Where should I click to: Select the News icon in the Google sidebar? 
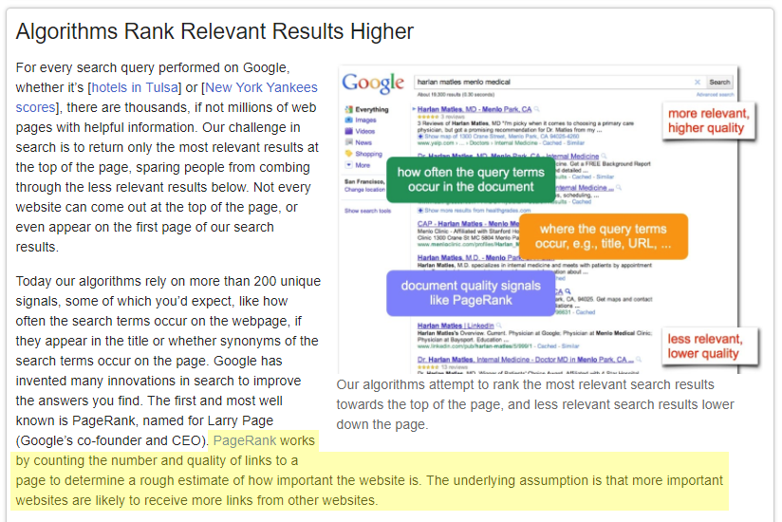348,142
